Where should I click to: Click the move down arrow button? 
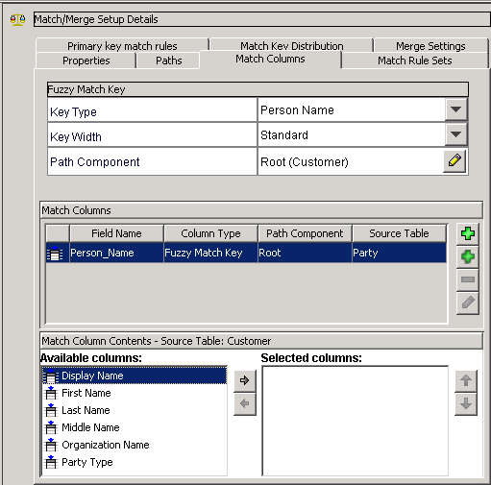(466, 403)
